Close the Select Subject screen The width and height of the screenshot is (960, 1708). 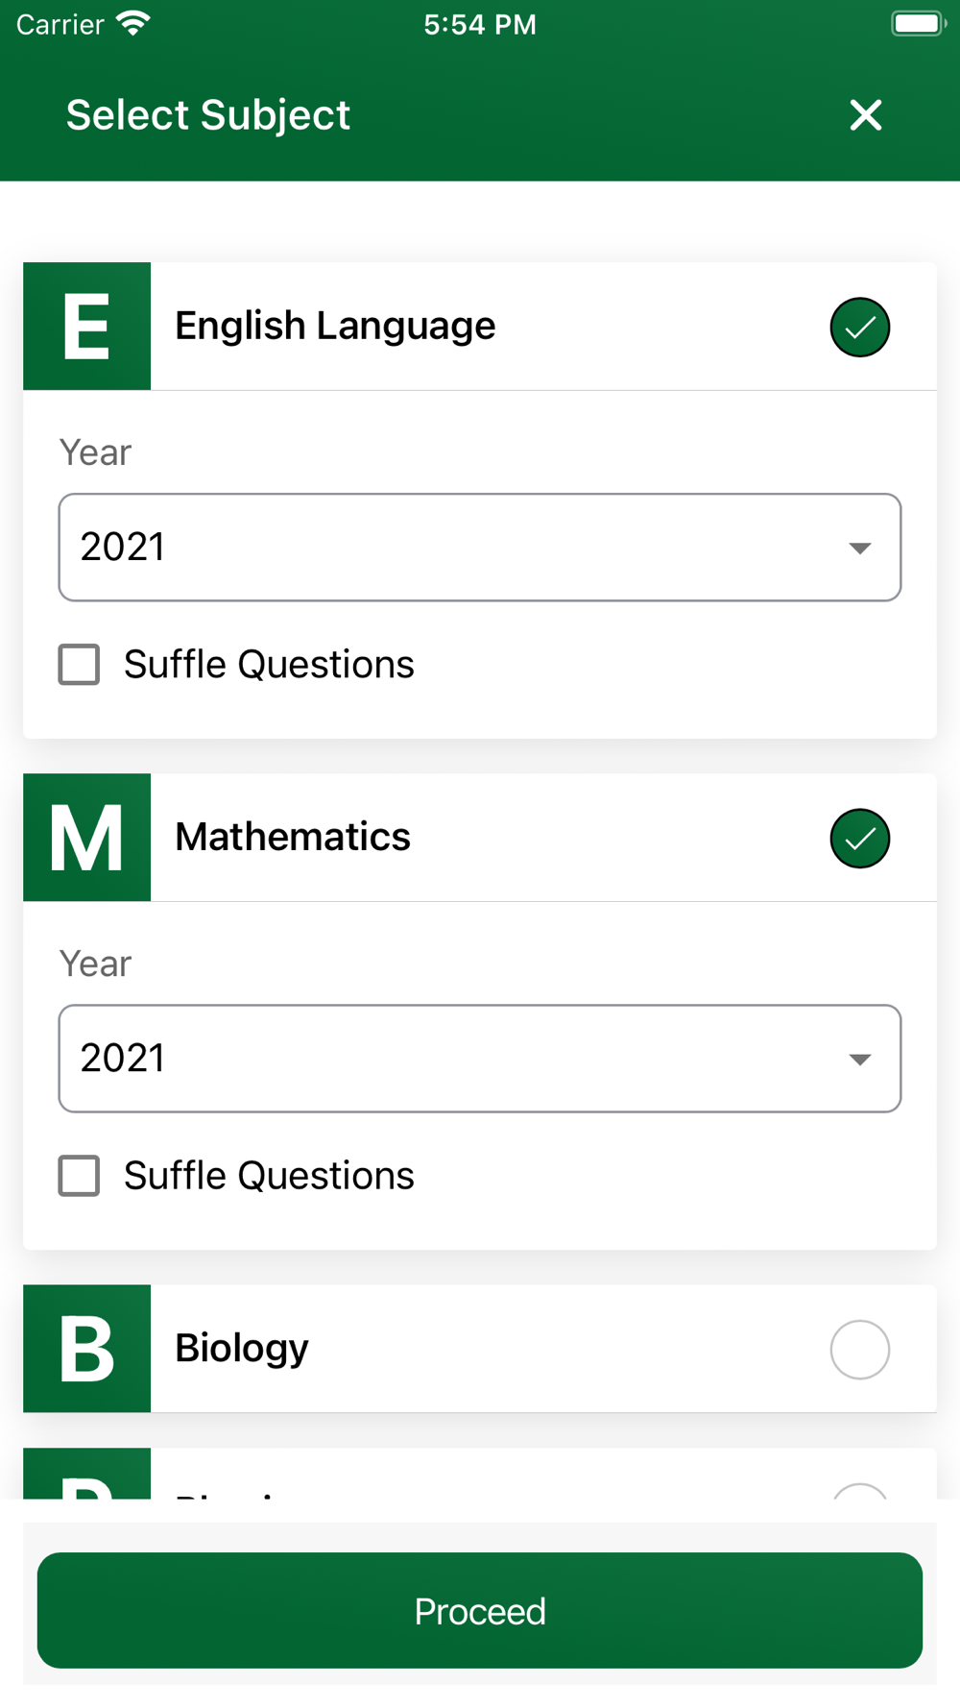tap(865, 115)
